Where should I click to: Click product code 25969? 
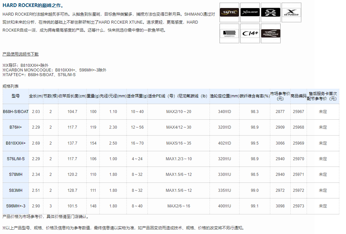click(x=298, y=143)
